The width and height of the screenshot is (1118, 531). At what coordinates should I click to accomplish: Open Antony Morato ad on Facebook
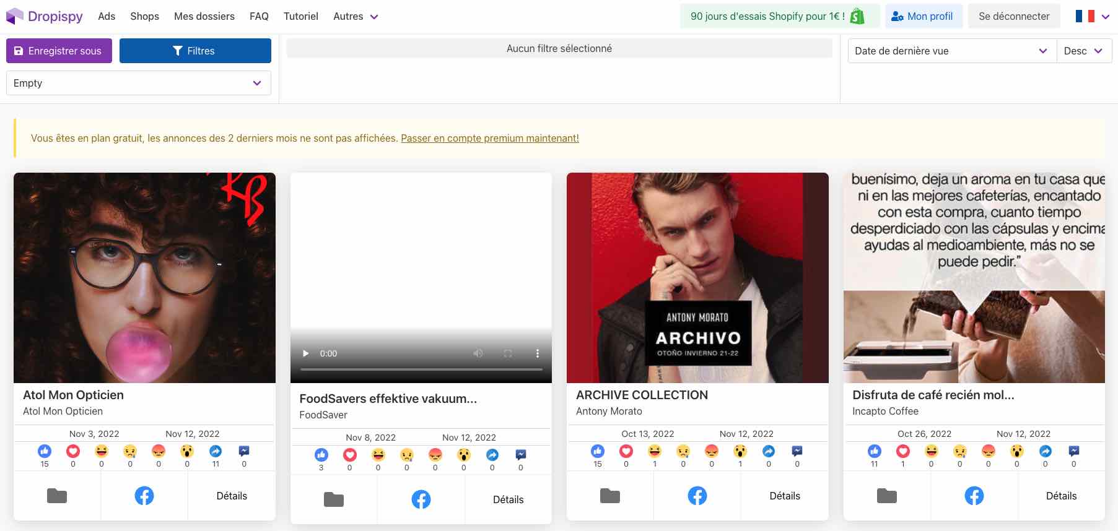(697, 496)
